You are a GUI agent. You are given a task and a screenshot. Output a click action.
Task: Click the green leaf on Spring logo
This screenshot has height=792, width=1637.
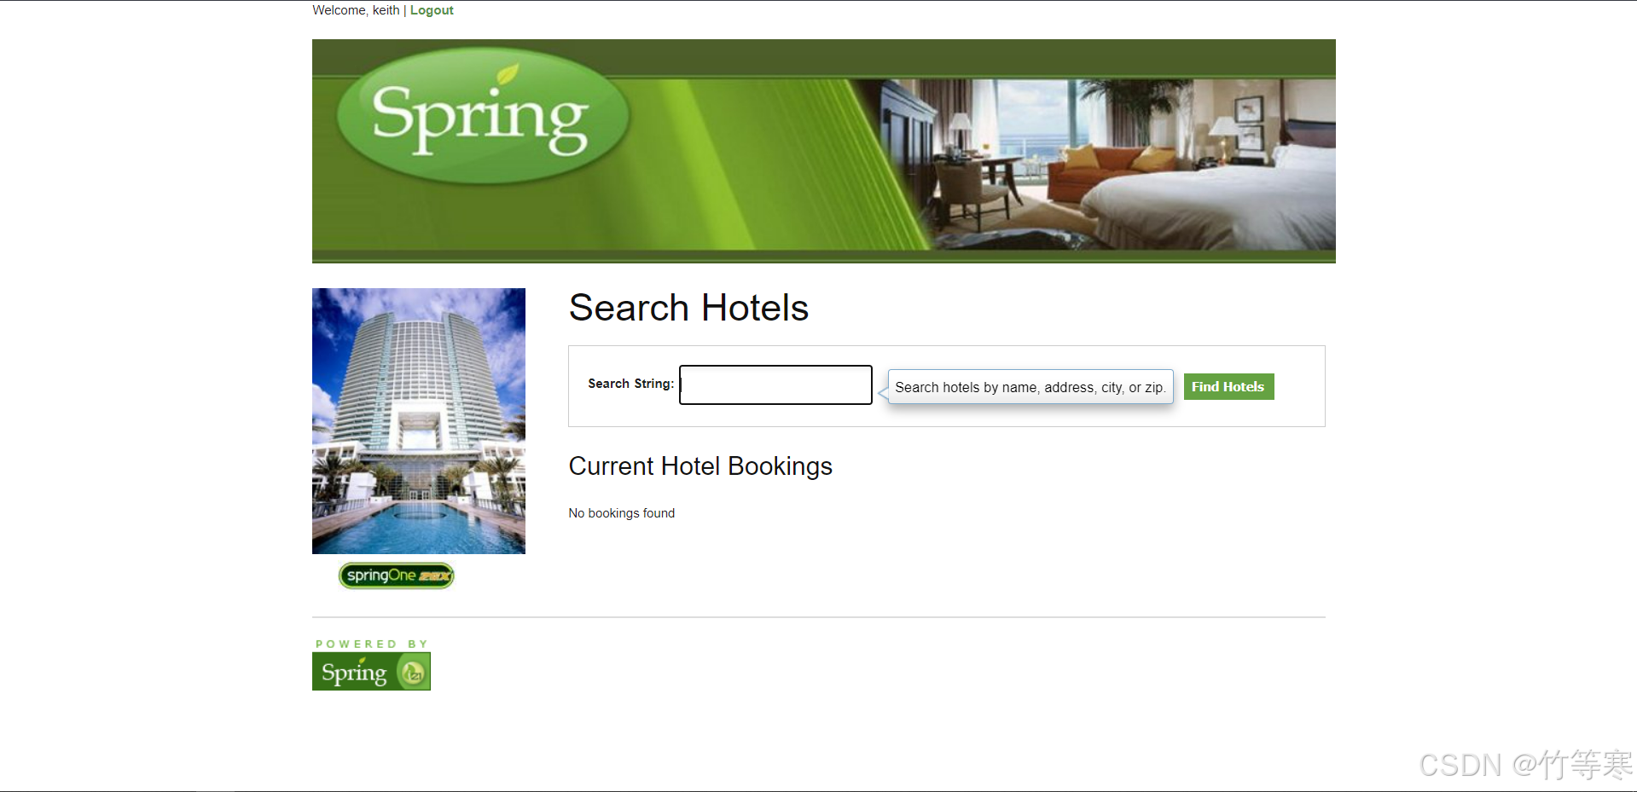(508, 75)
